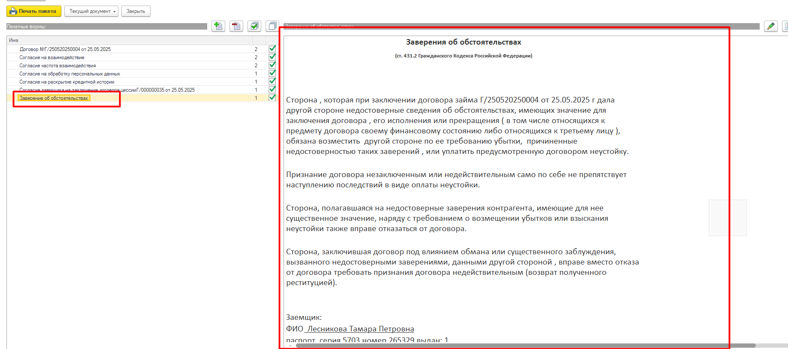Image resolution: width=788 pixels, height=349 pixels.
Task: Enable editing with the green pencil icon
Action: coord(771,26)
